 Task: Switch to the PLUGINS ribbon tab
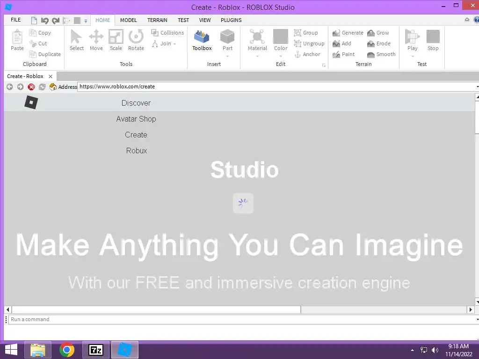click(231, 20)
